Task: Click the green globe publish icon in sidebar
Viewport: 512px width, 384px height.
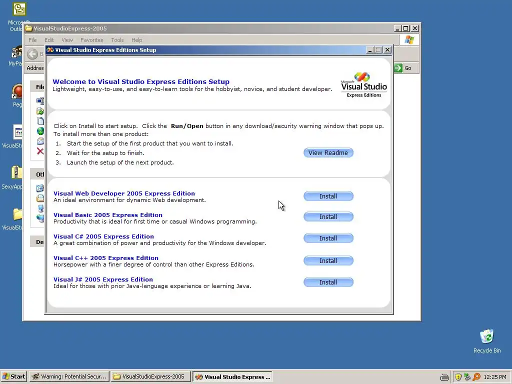Action: (40, 131)
